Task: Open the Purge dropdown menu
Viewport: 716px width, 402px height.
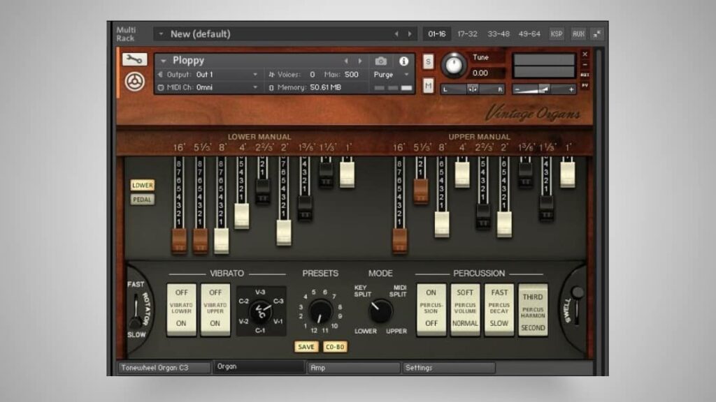Action: (393, 74)
